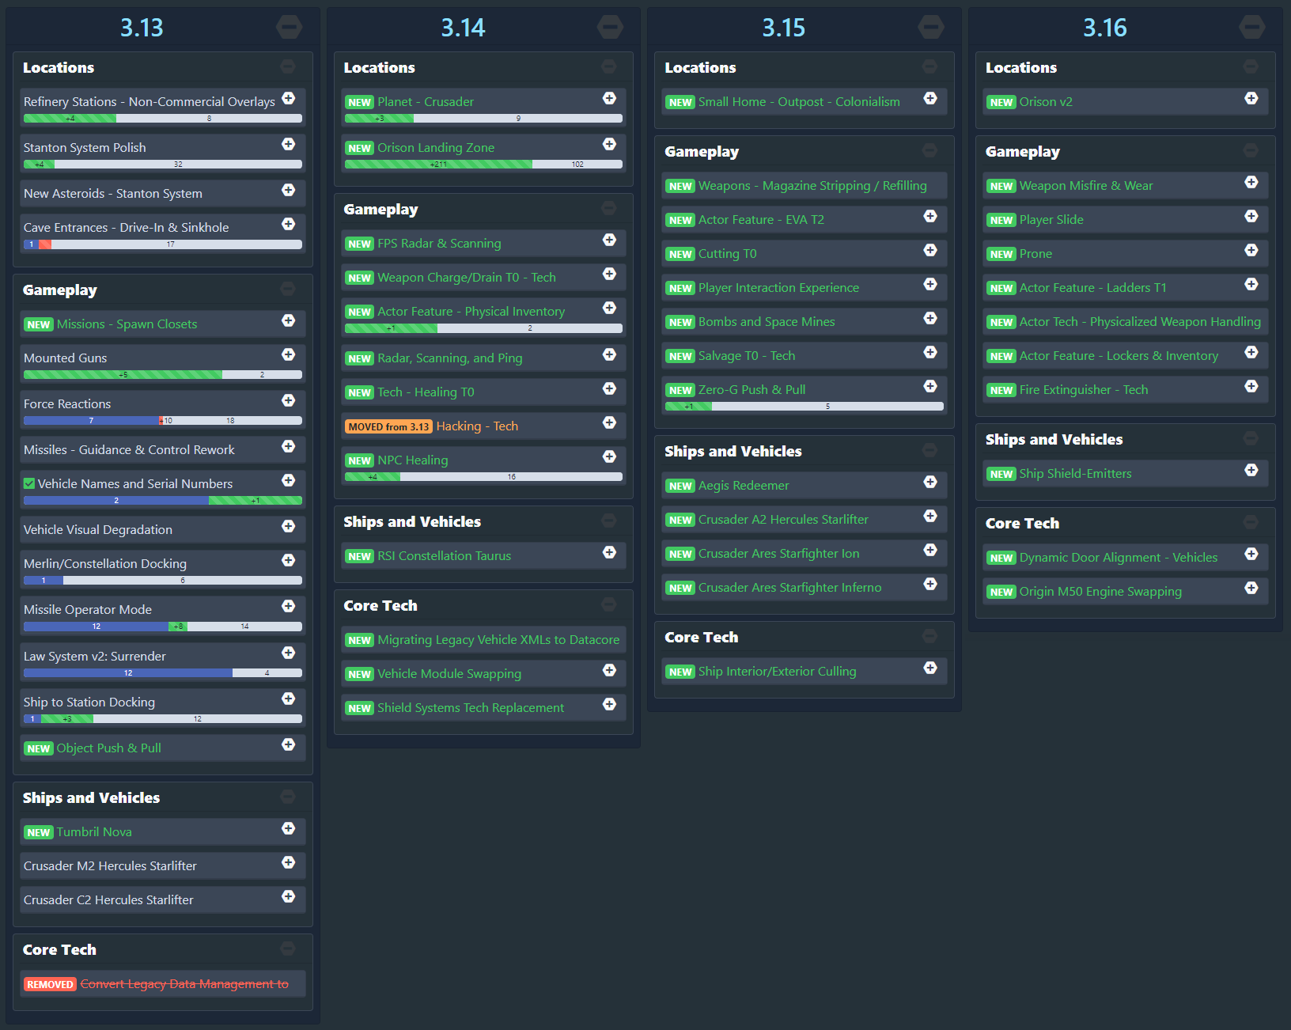The width and height of the screenshot is (1291, 1030).
Task: Open Hacking - Tech card moved from 3.13
Action: pyautogui.click(x=477, y=426)
